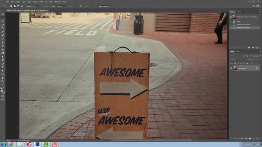Select the Lasso tool

[x=2, y=21]
